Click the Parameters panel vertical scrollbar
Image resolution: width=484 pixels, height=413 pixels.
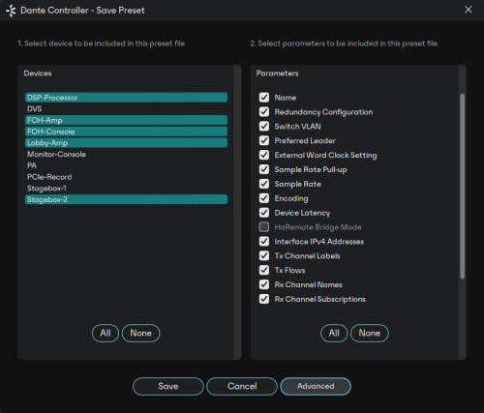(462, 186)
